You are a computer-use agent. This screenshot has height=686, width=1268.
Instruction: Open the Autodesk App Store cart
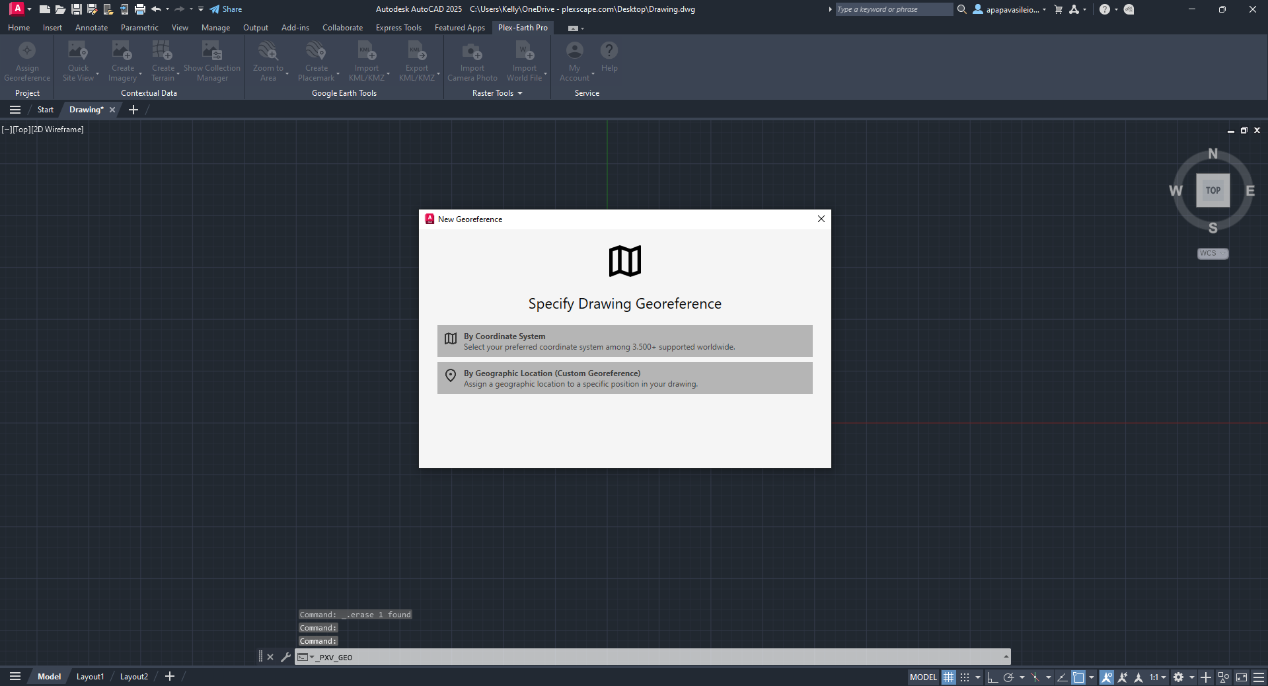click(x=1058, y=9)
